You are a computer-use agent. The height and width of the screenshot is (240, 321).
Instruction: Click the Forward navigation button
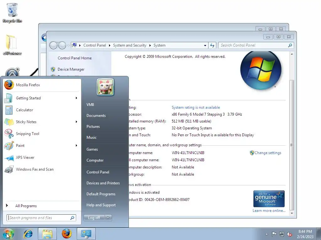(x=62, y=45)
